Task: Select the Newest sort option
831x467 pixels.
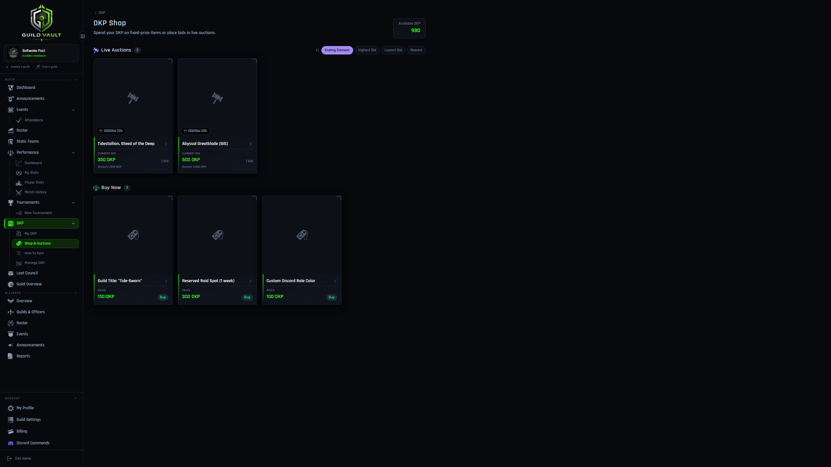Action: [416, 50]
